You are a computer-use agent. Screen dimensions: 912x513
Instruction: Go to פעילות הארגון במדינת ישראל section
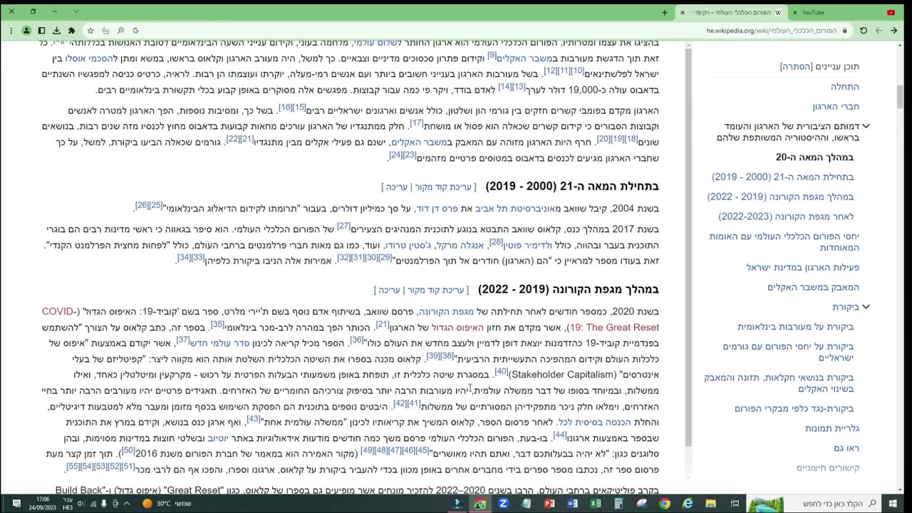[803, 267]
